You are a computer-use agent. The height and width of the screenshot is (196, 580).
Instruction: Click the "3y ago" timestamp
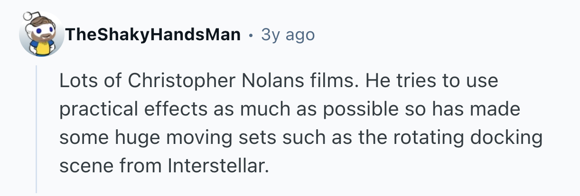[x=288, y=35]
